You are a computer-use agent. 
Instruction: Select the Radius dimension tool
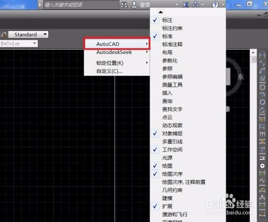262,87
